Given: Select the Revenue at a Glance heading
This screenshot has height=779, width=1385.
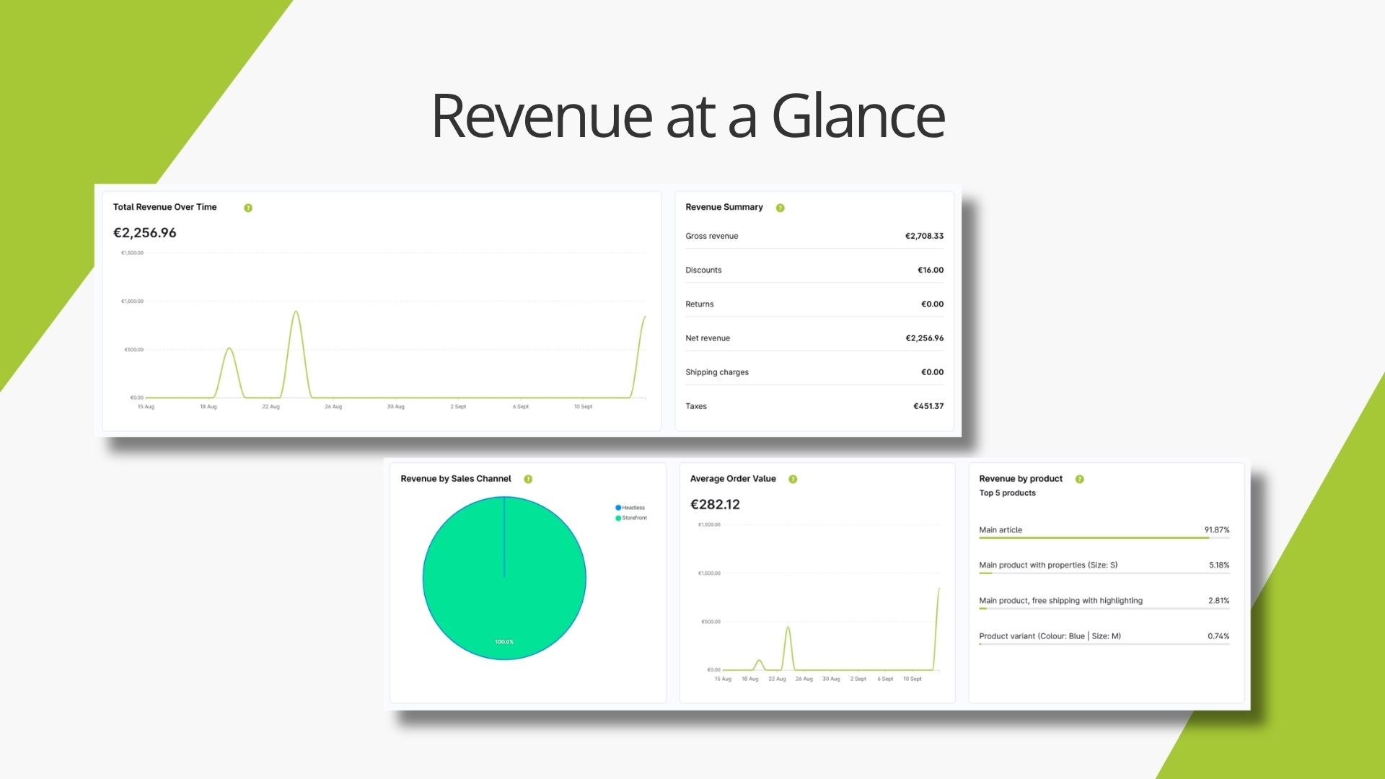Looking at the screenshot, I should [688, 115].
